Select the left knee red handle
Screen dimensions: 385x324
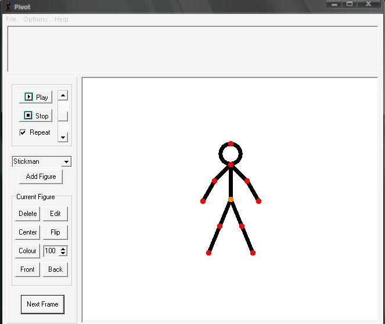point(220,226)
